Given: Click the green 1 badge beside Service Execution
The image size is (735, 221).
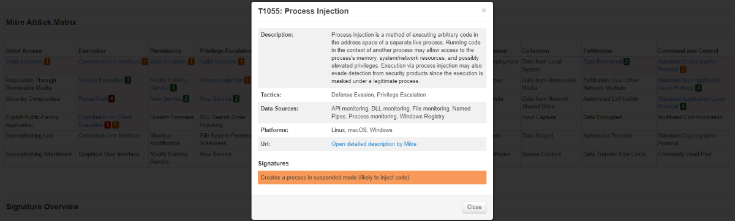Looking at the screenshot, I should click(127, 80).
